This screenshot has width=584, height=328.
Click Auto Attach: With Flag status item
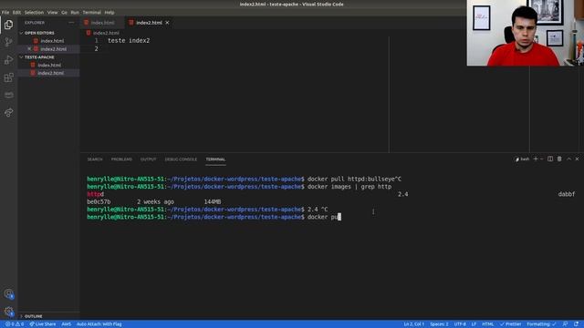[x=99, y=324]
